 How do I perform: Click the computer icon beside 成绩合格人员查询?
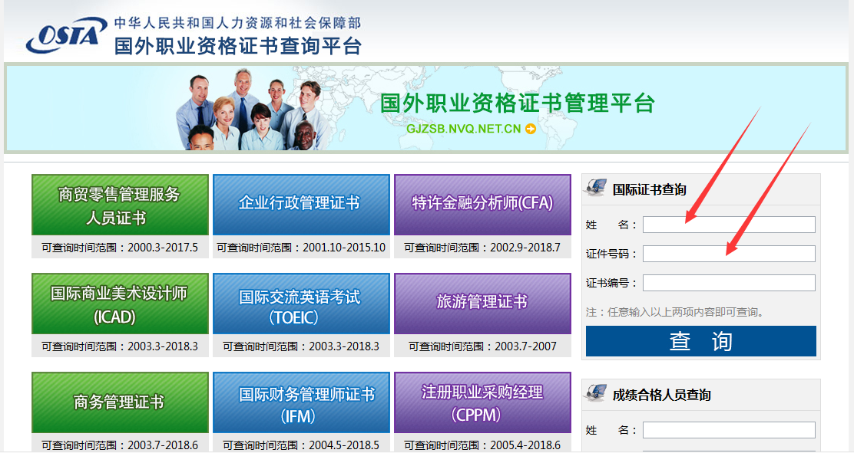coord(596,394)
